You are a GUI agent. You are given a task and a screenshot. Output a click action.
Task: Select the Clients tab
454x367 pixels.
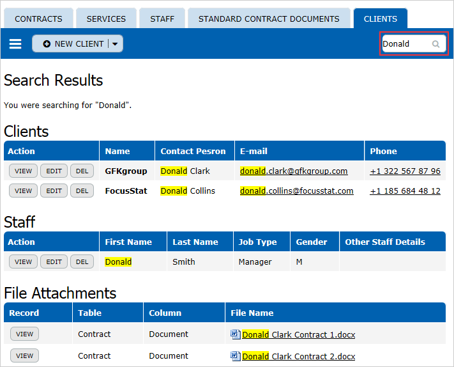pyautogui.click(x=381, y=19)
